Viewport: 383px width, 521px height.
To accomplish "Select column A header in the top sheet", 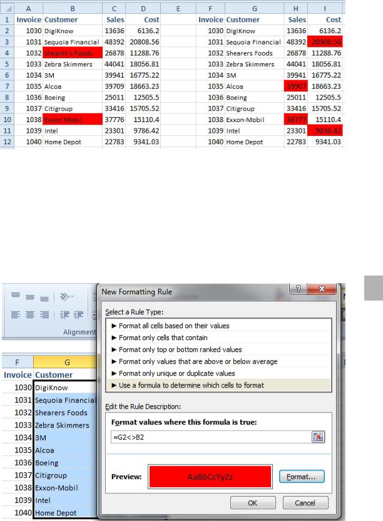I will [x=29, y=9].
